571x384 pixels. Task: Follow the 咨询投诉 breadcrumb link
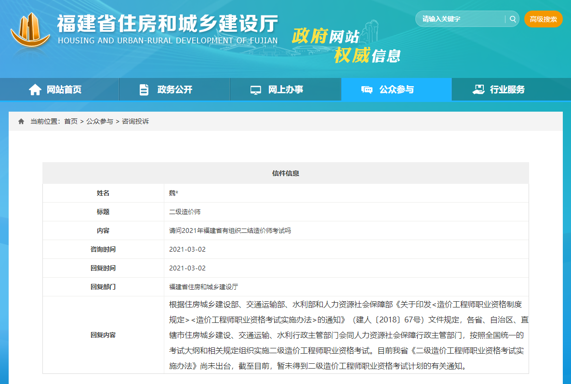pyautogui.click(x=135, y=122)
